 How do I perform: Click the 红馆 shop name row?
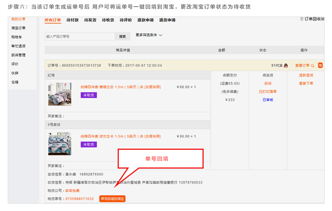pyautogui.click(x=128, y=75)
